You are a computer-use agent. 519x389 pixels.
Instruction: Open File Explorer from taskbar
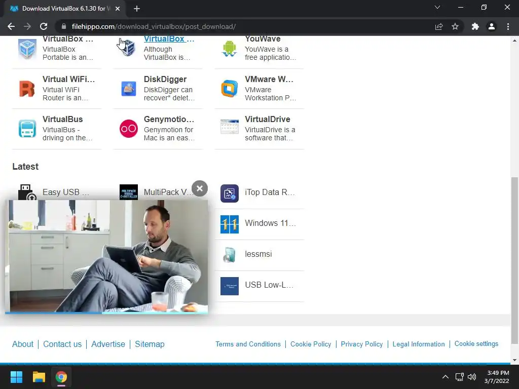tap(39, 377)
